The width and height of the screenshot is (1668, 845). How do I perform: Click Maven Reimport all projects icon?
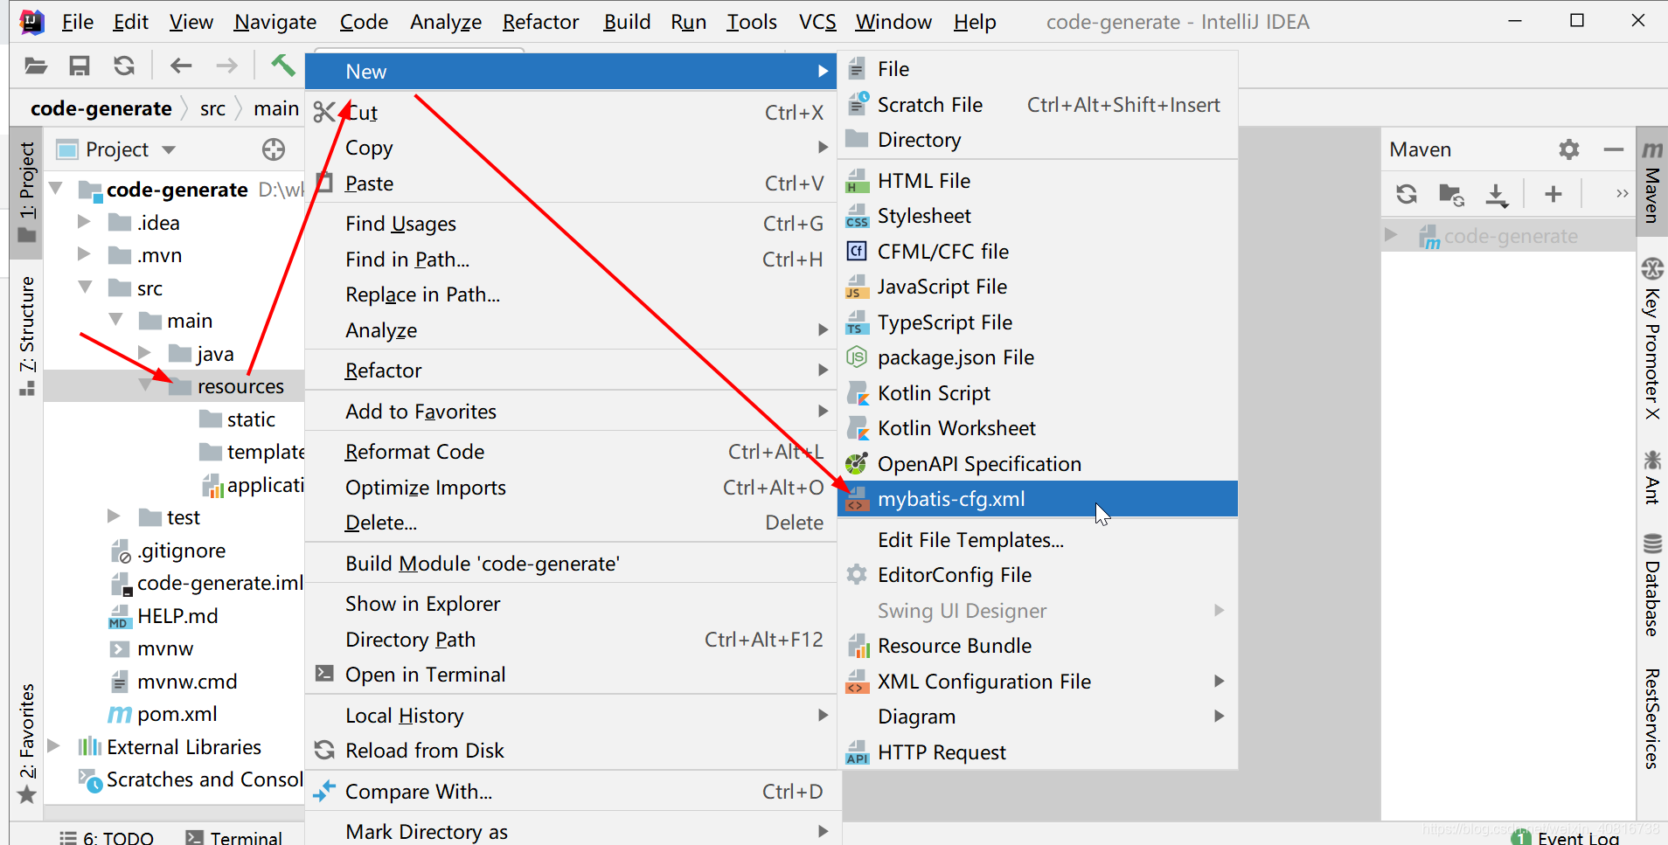point(1407,194)
